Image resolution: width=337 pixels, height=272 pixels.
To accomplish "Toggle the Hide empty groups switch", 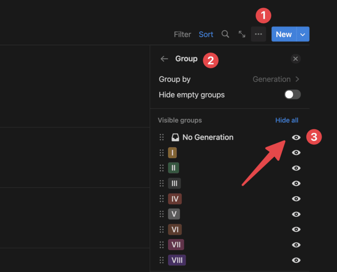I will (292, 95).
